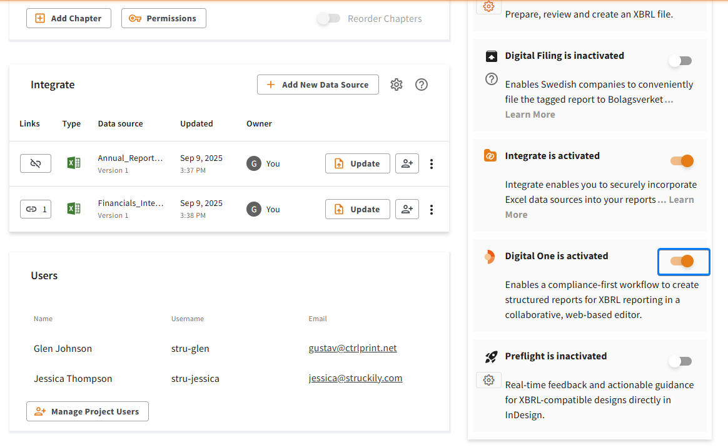728x447 pixels.
Task: Open links count for Financials_Inte data source
Action: (x=36, y=209)
